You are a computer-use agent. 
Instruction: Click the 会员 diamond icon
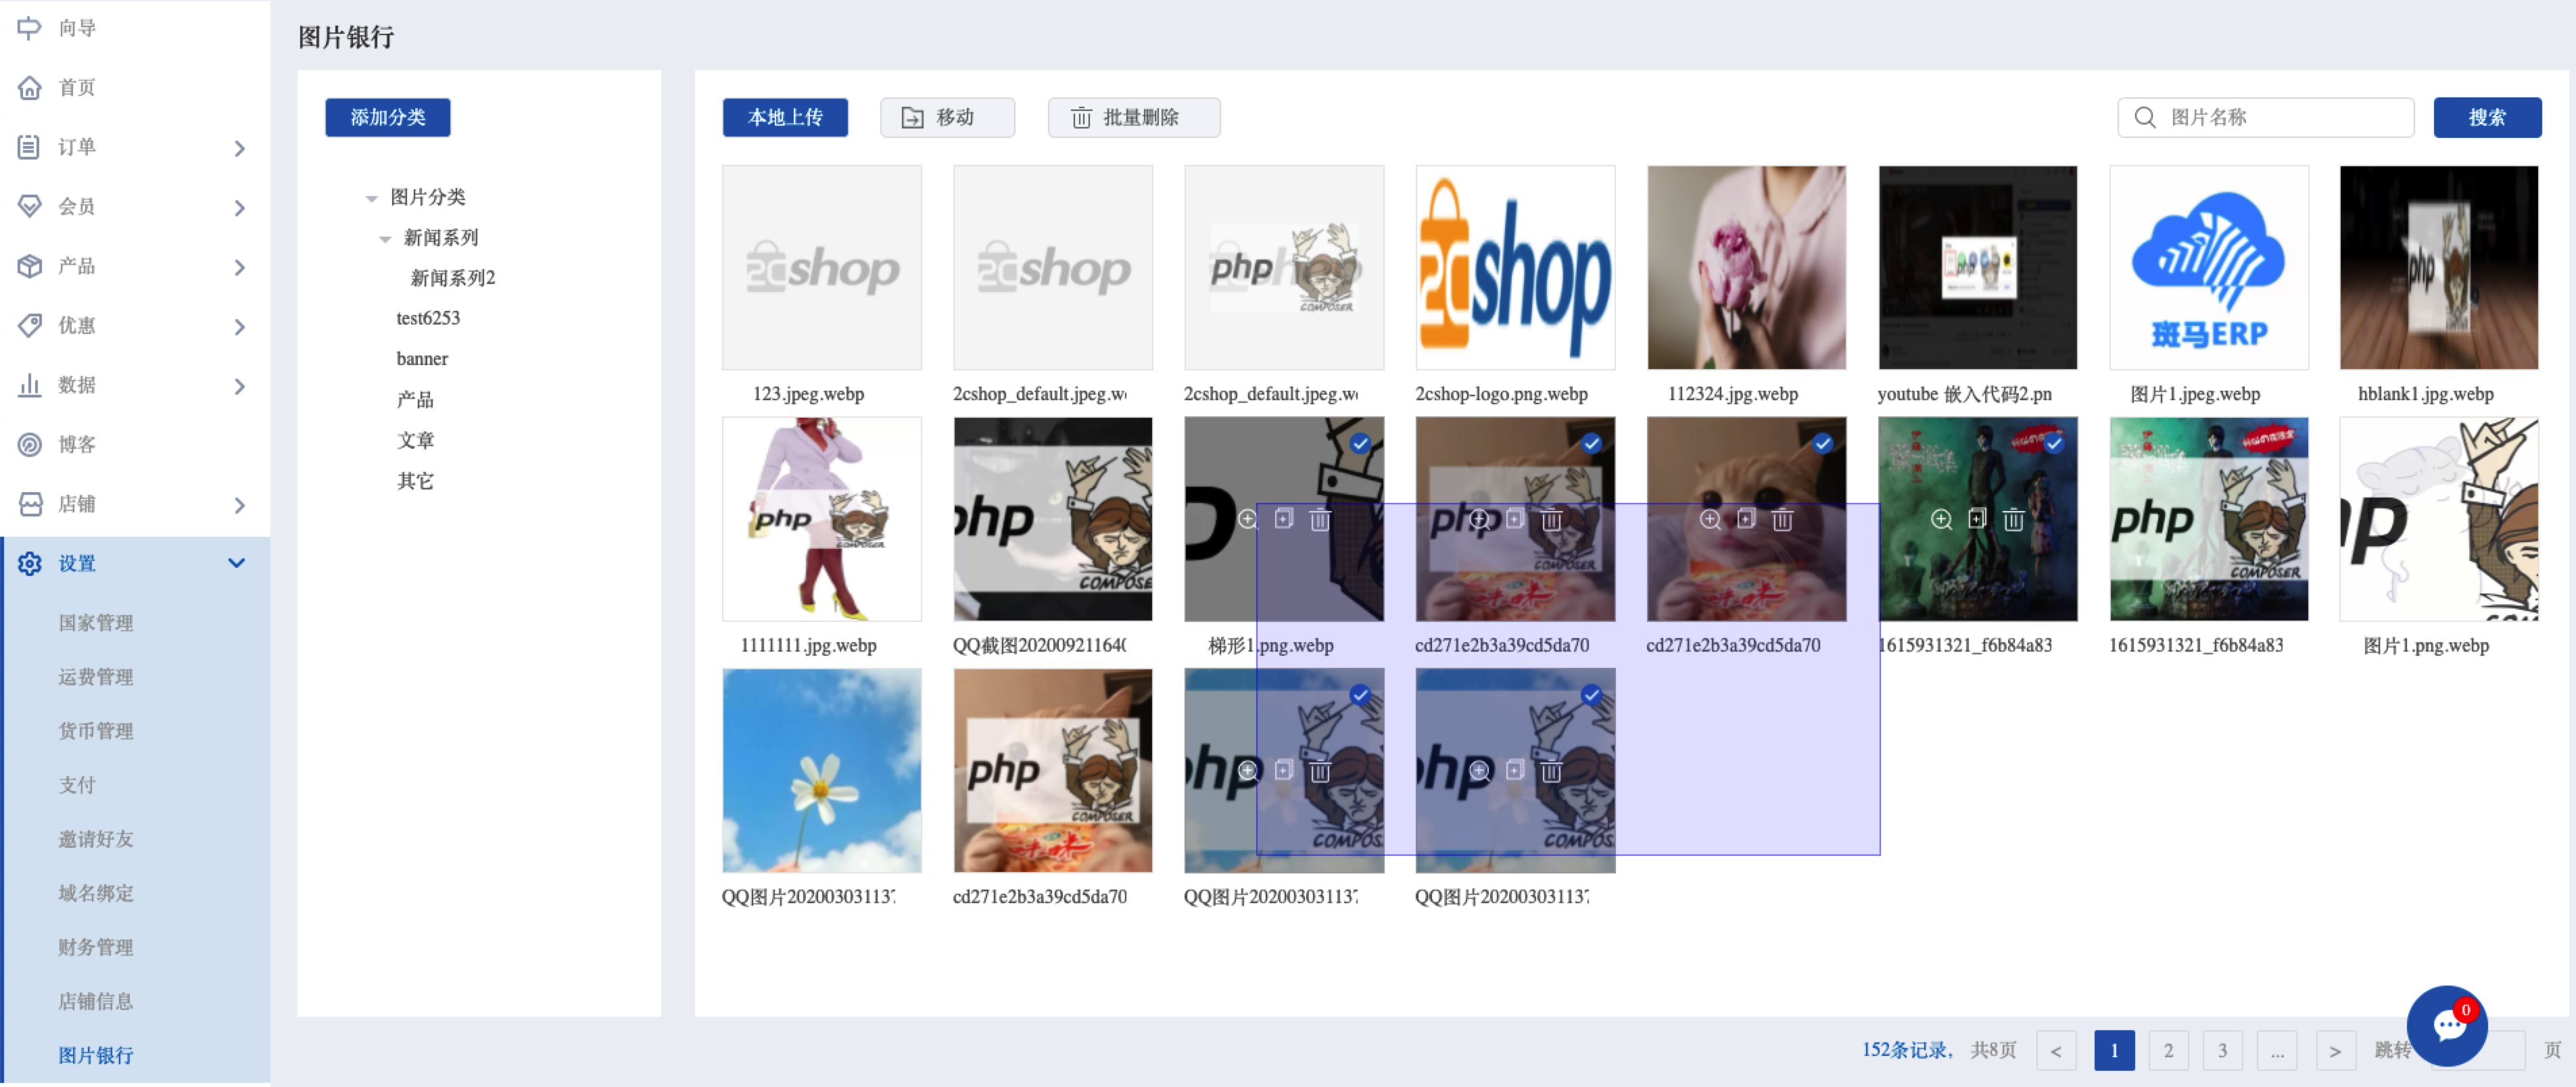tap(29, 206)
